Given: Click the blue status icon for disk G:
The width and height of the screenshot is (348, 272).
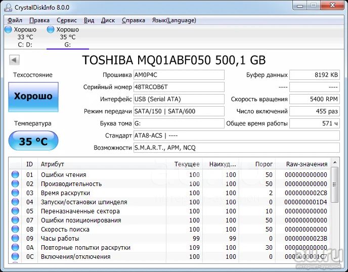Looking at the screenshot, I should click(51, 29).
